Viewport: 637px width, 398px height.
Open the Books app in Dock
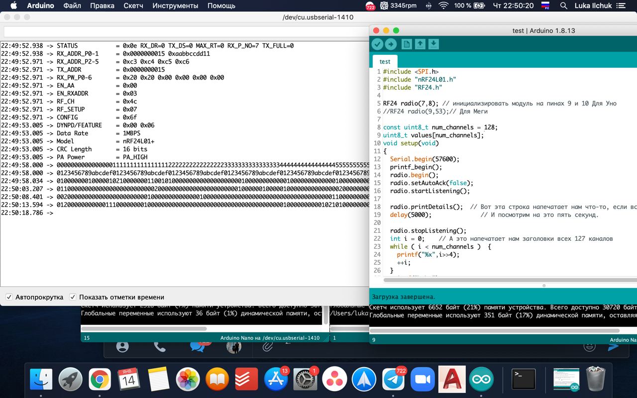[217, 379]
